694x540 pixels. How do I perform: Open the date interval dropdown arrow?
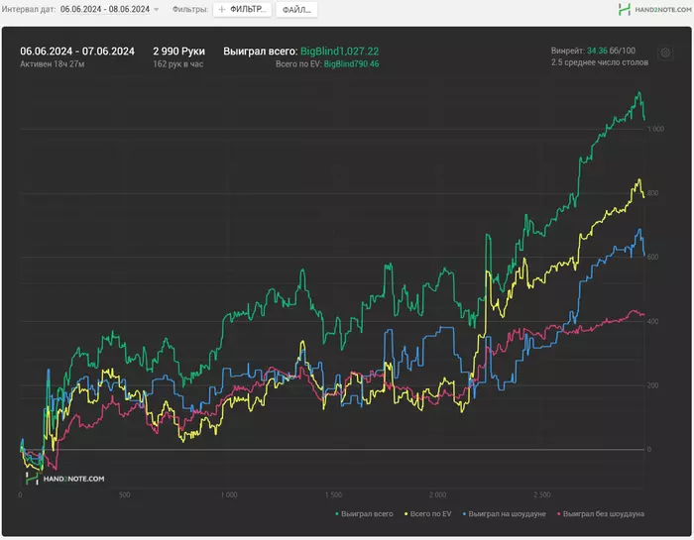coord(157,9)
